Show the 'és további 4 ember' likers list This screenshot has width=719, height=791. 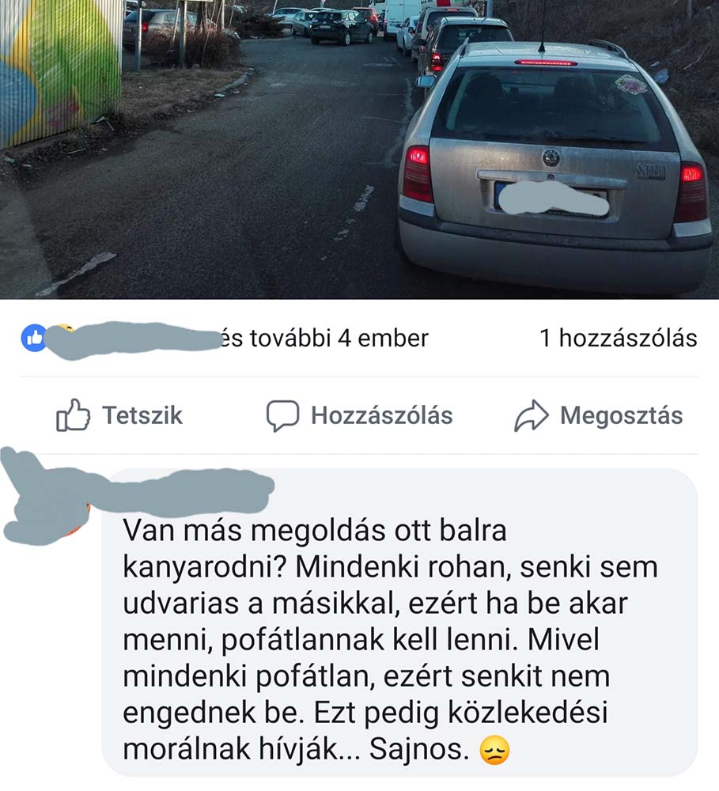(324, 338)
